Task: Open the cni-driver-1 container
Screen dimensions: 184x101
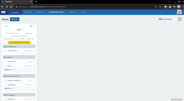Action: tap(11, 62)
